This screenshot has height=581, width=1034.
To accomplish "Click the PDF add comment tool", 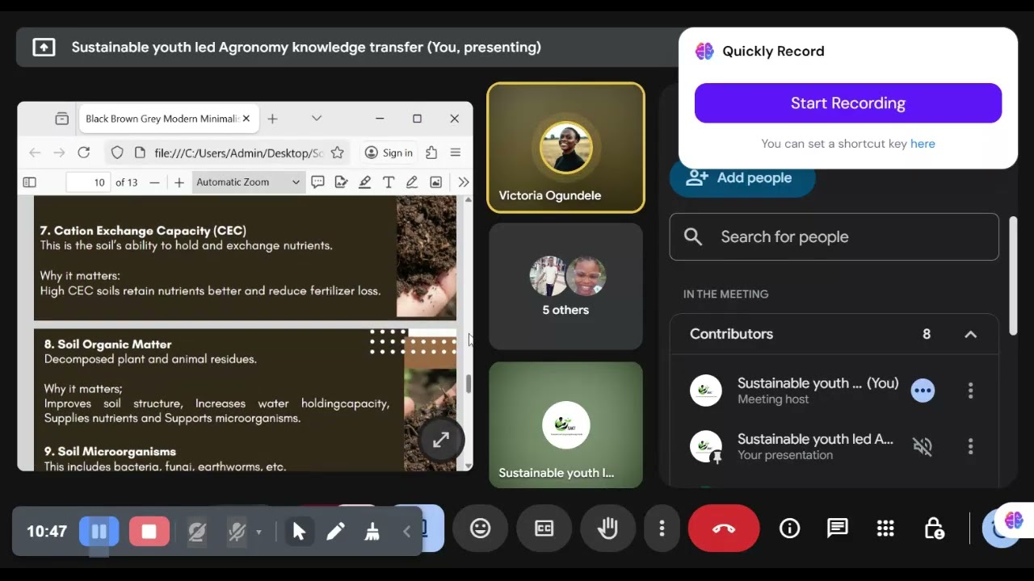I will (x=317, y=182).
